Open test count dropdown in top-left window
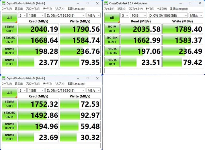Image resolution: width=205 pixels, height=150 pixels. click(x=22, y=16)
